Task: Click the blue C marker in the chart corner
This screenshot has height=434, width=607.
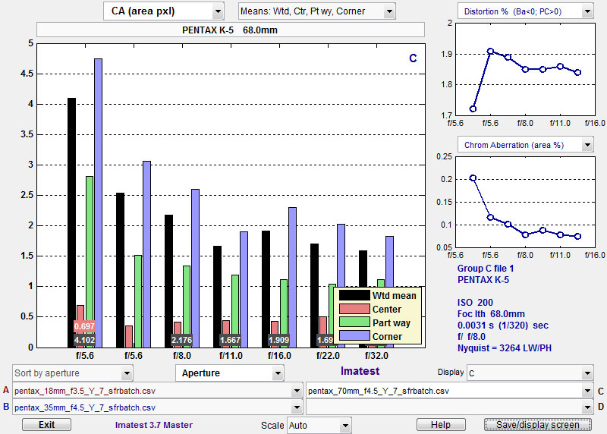Action: coord(413,58)
